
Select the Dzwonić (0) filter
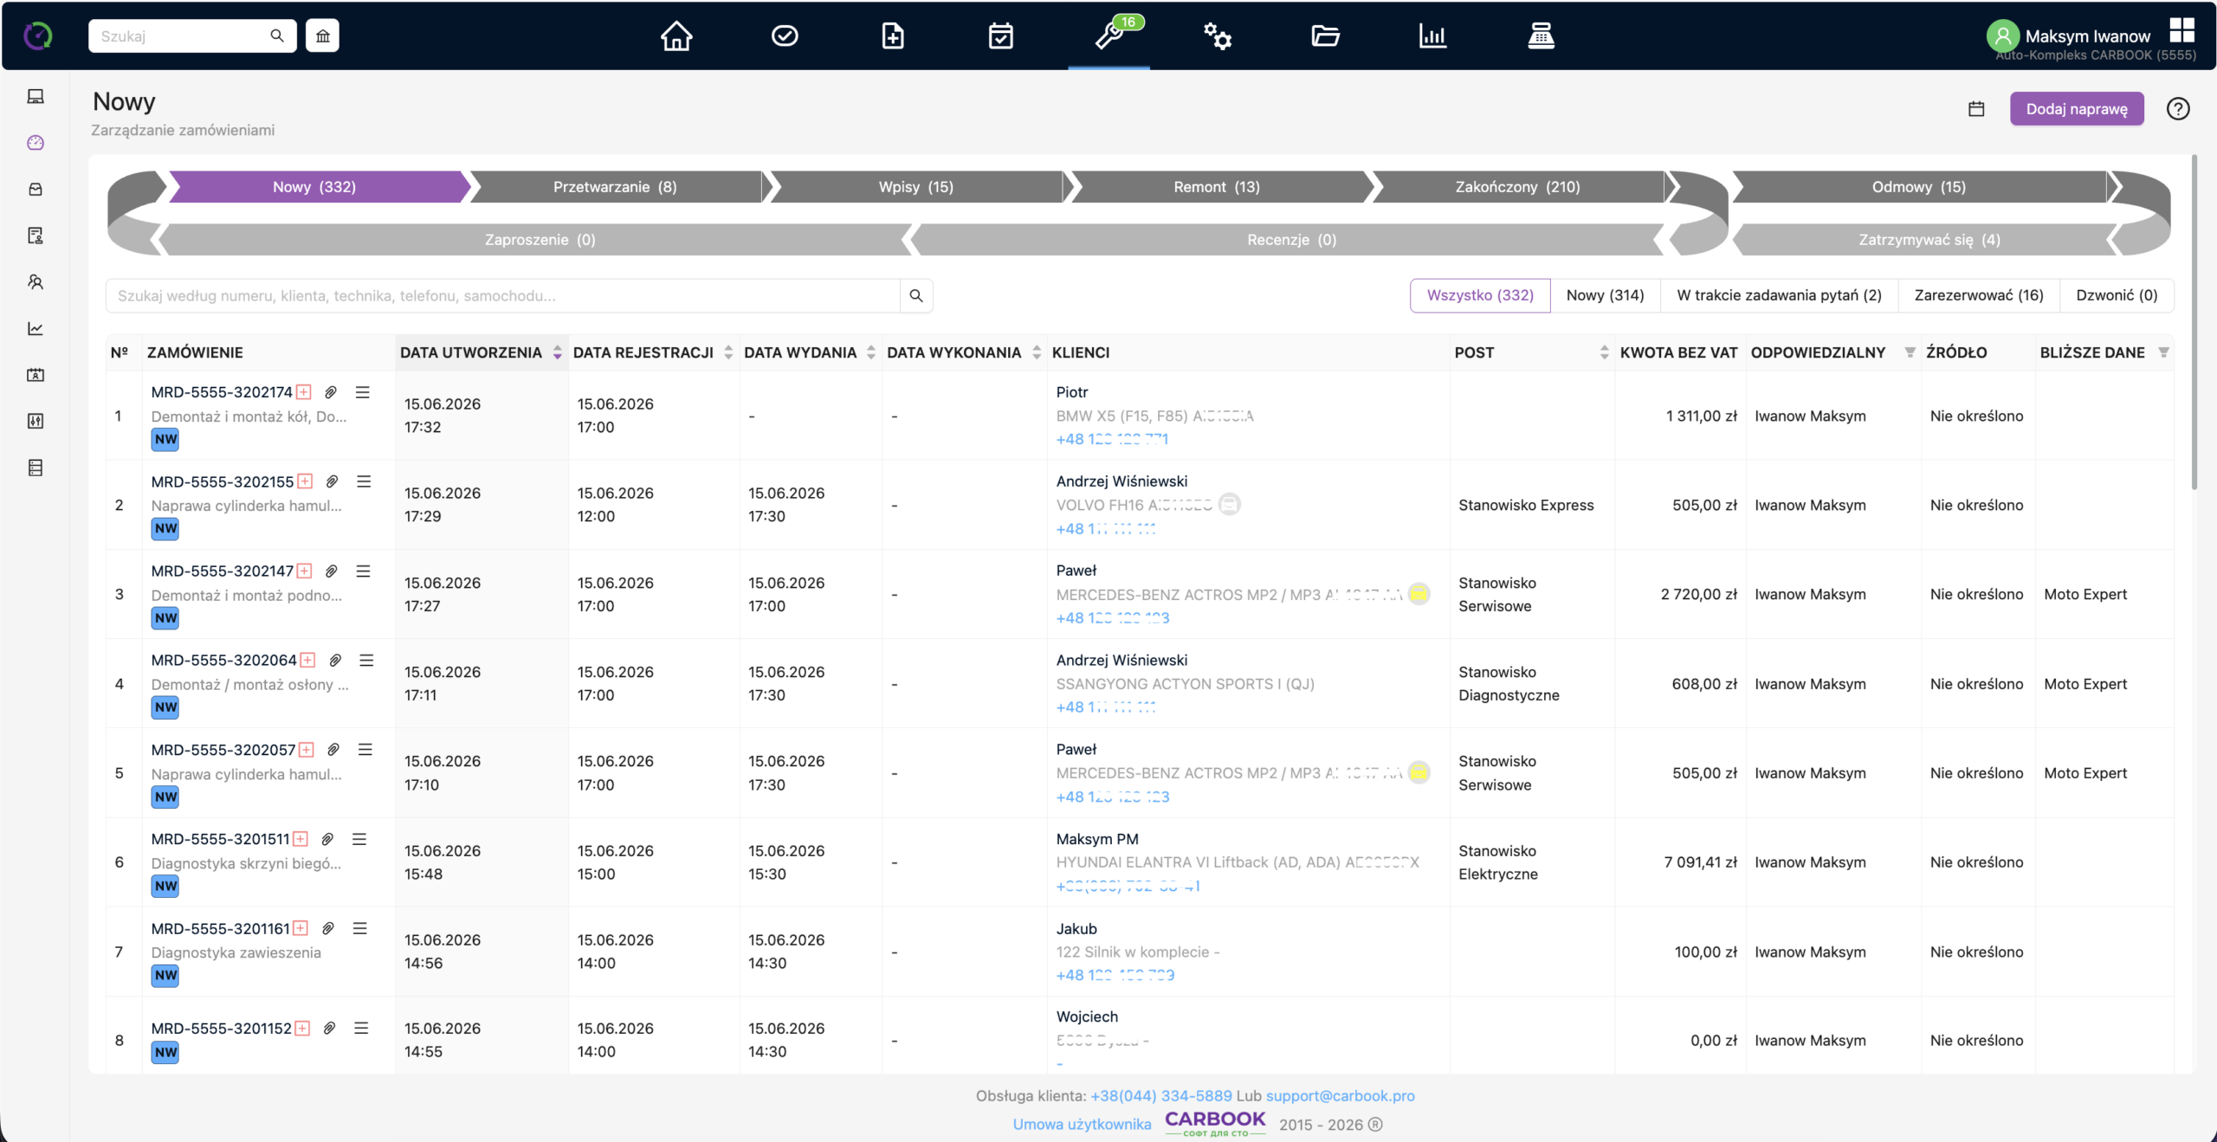coord(2117,295)
